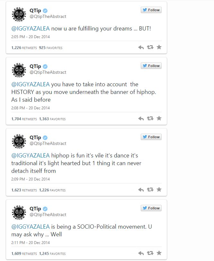Star the 'SOCIO-Political movement' tweet
The width and height of the screenshot is (214, 261).
(x=159, y=253)
